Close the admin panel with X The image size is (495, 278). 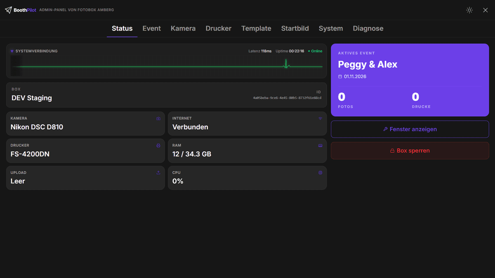(486, 10)
